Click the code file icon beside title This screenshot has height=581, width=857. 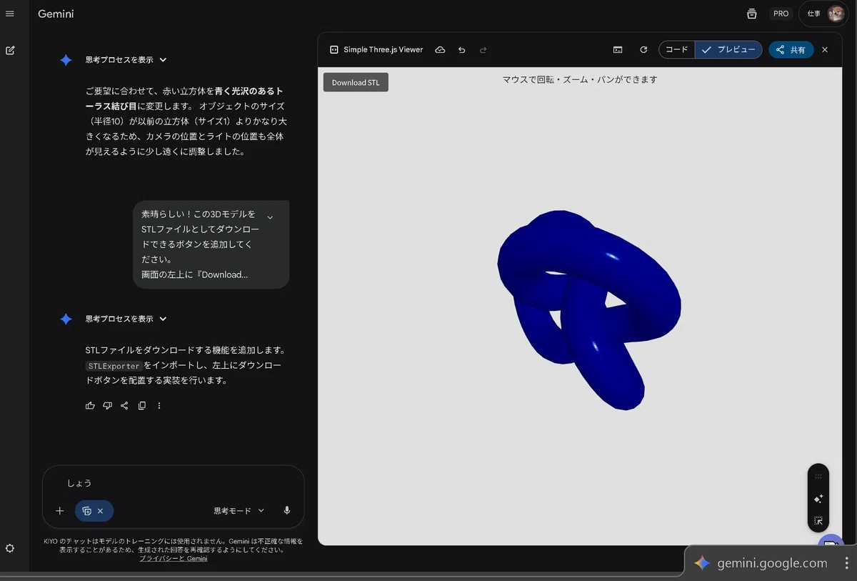(x=334, y=50)
